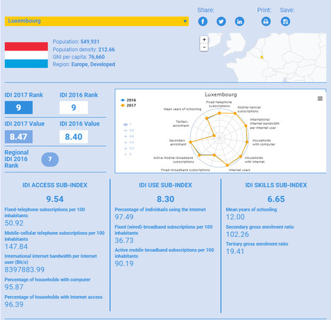Click the IDI 2016 Rank value 9
Image resolution: width=331 pixels, height=320 pixels.
coord(74,108)
